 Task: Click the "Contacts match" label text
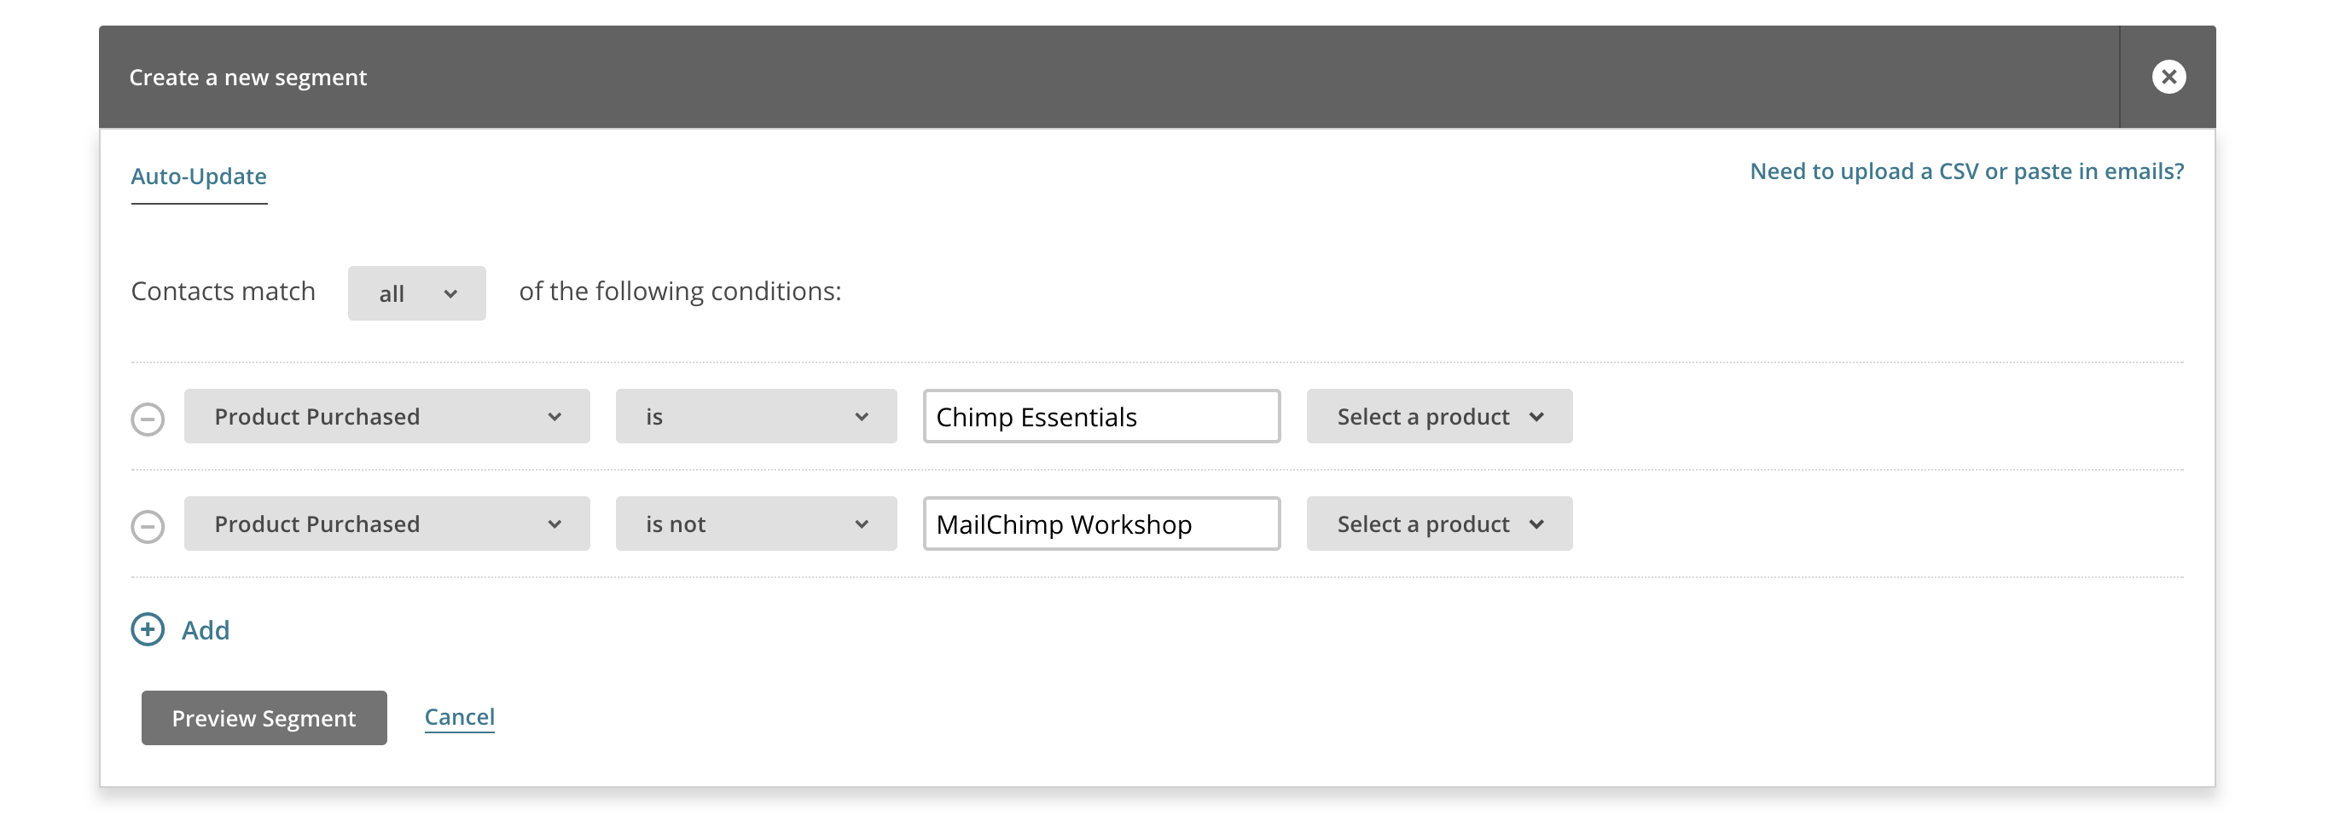223,291
